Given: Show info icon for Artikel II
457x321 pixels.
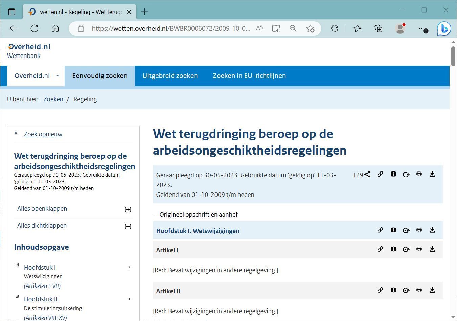Looking at the screenshot, I should 393,290.
